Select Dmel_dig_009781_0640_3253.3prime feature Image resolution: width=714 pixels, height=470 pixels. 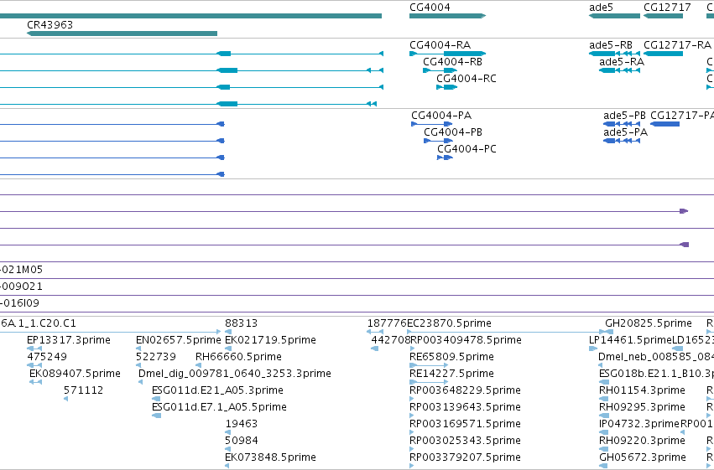pos(235,374)
